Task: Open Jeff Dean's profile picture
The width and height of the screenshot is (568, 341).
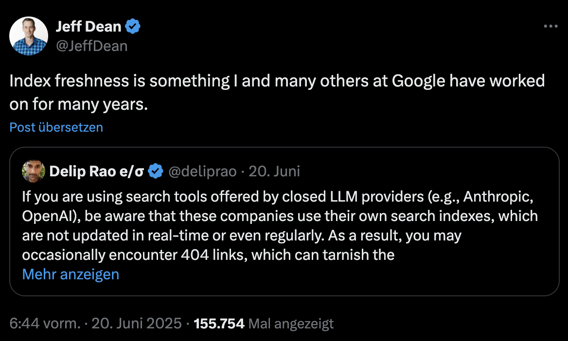Action: 29,35
